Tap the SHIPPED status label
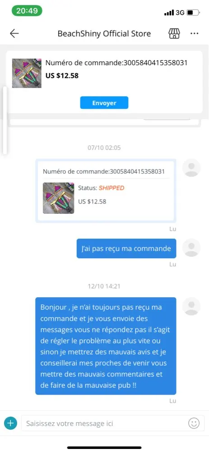209x453 pixels. (111, 188)
